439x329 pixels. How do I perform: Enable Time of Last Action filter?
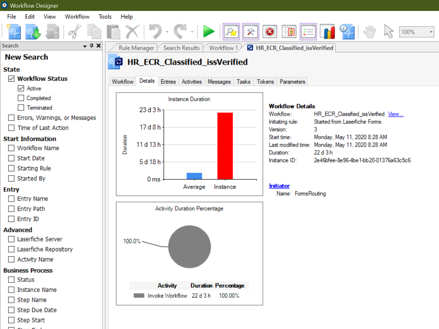pyautogui.click(x=11, y=128)
